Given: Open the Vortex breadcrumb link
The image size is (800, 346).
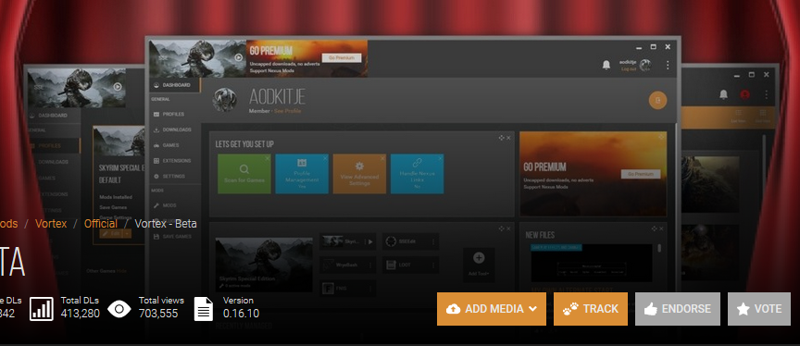Looking at the screenshot, I should pyautogui.click(x=51, y=224).
